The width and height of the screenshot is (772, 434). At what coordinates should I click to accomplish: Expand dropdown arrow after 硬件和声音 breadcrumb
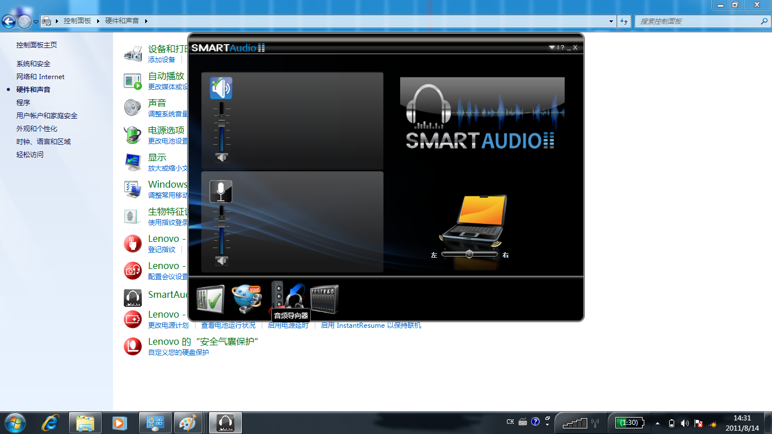146,21
